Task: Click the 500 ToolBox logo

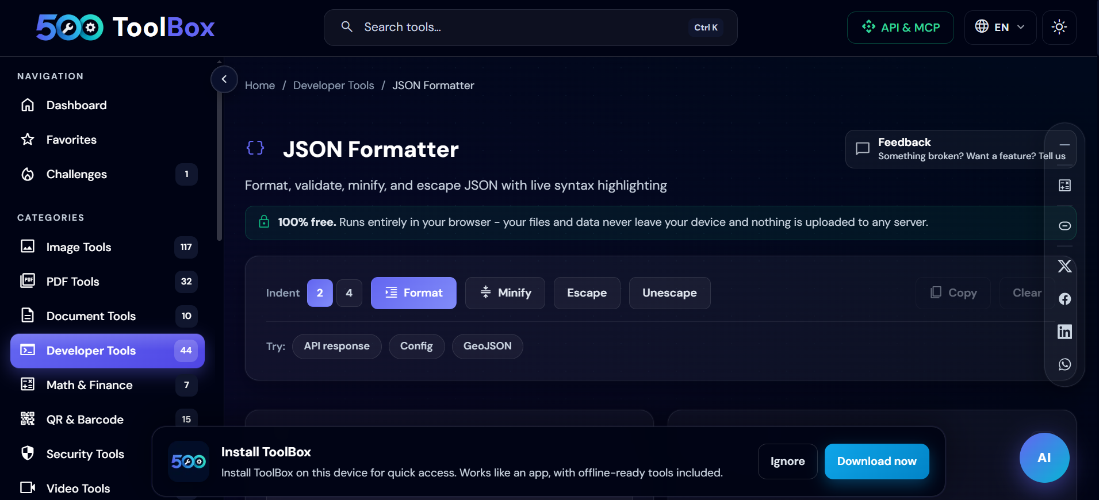Action: pyautogui.click(x=125, y=28)
